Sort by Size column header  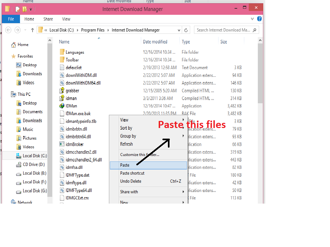click(224, 41)
